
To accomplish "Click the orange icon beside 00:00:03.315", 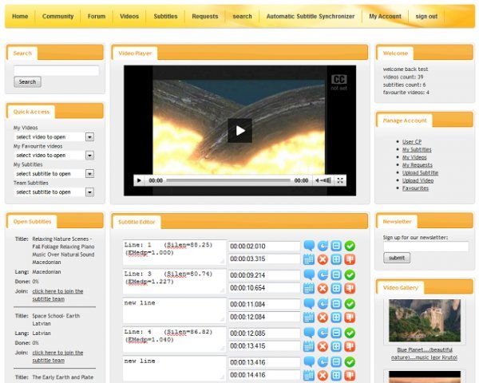I will pyautogui.click(x=350, y=259).
